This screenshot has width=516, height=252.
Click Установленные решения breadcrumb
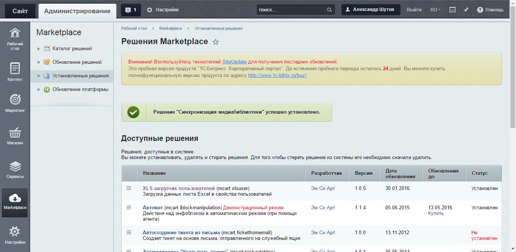(x=218, y=28)
